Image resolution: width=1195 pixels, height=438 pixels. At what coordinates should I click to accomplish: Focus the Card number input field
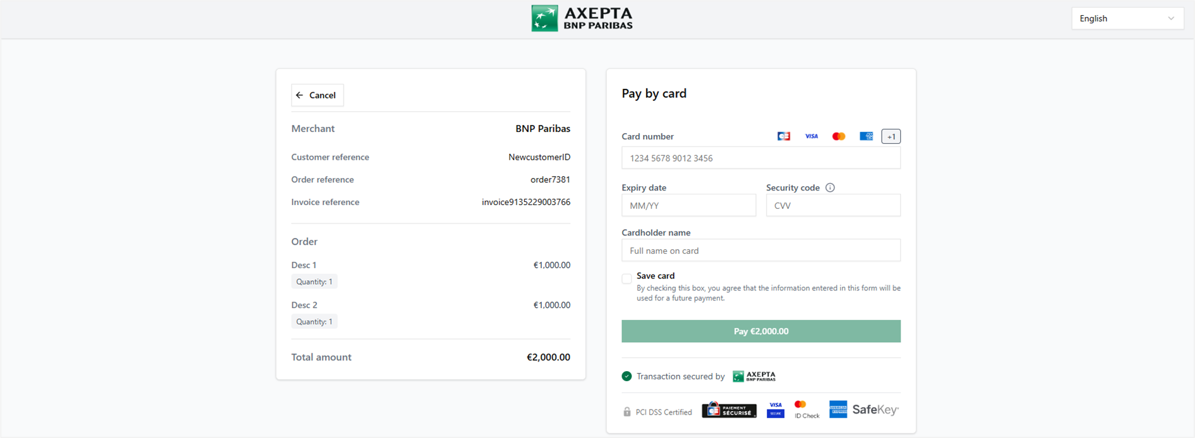pyautogui.click(x=760, y=158)
